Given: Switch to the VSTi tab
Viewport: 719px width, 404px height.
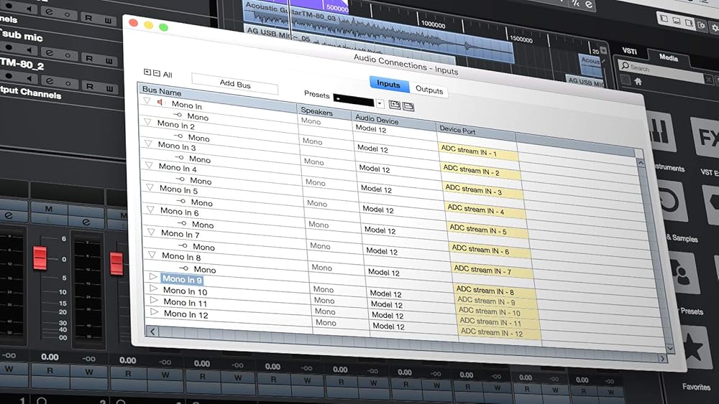Looking at the screenshot, I should 630,52.
